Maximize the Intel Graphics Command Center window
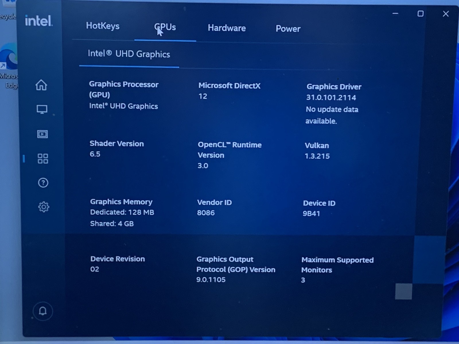The height and width of the screenshot is (344, 459). point(420,13)
